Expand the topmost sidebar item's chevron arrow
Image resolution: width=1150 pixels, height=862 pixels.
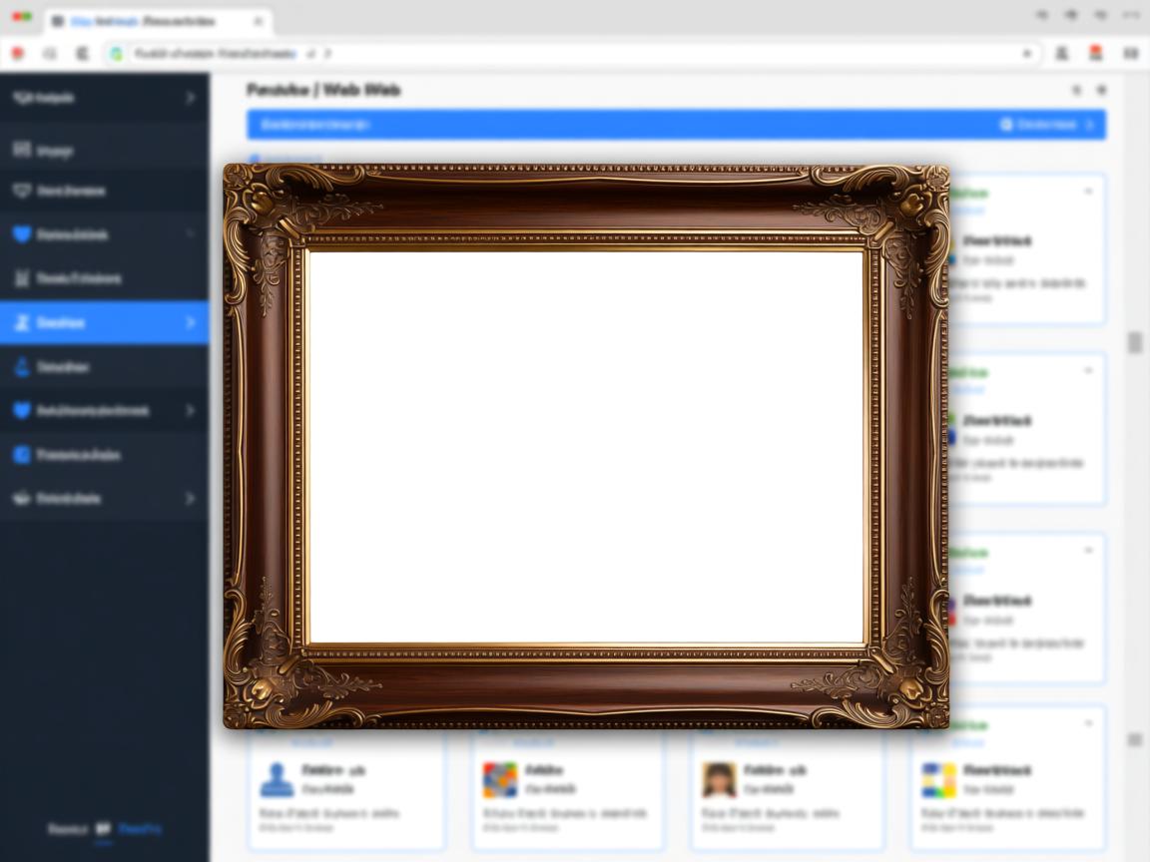coord(191,98)
